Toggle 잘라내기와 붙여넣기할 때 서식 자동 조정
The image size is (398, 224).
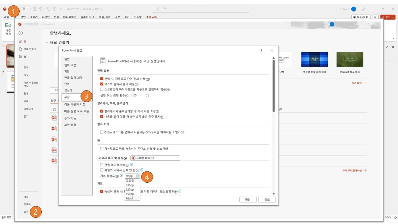pos(102,111)
